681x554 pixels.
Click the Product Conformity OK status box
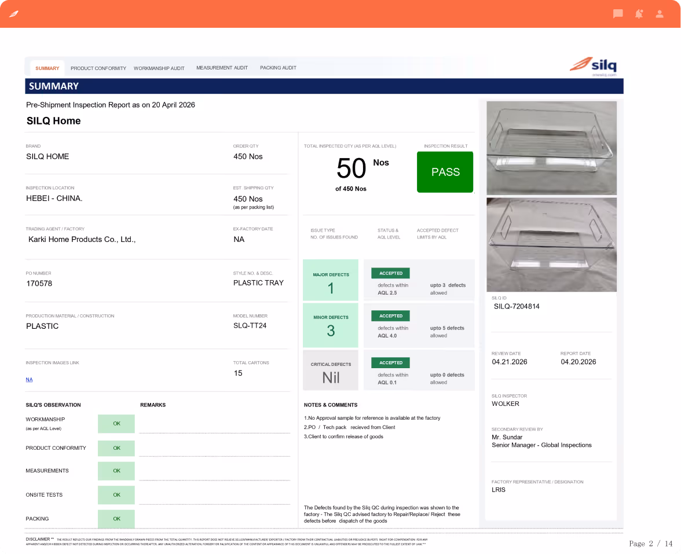point(116,448)
